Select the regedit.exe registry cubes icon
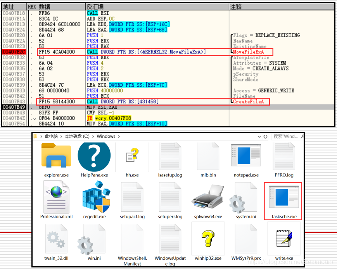 tap(96, 197)
